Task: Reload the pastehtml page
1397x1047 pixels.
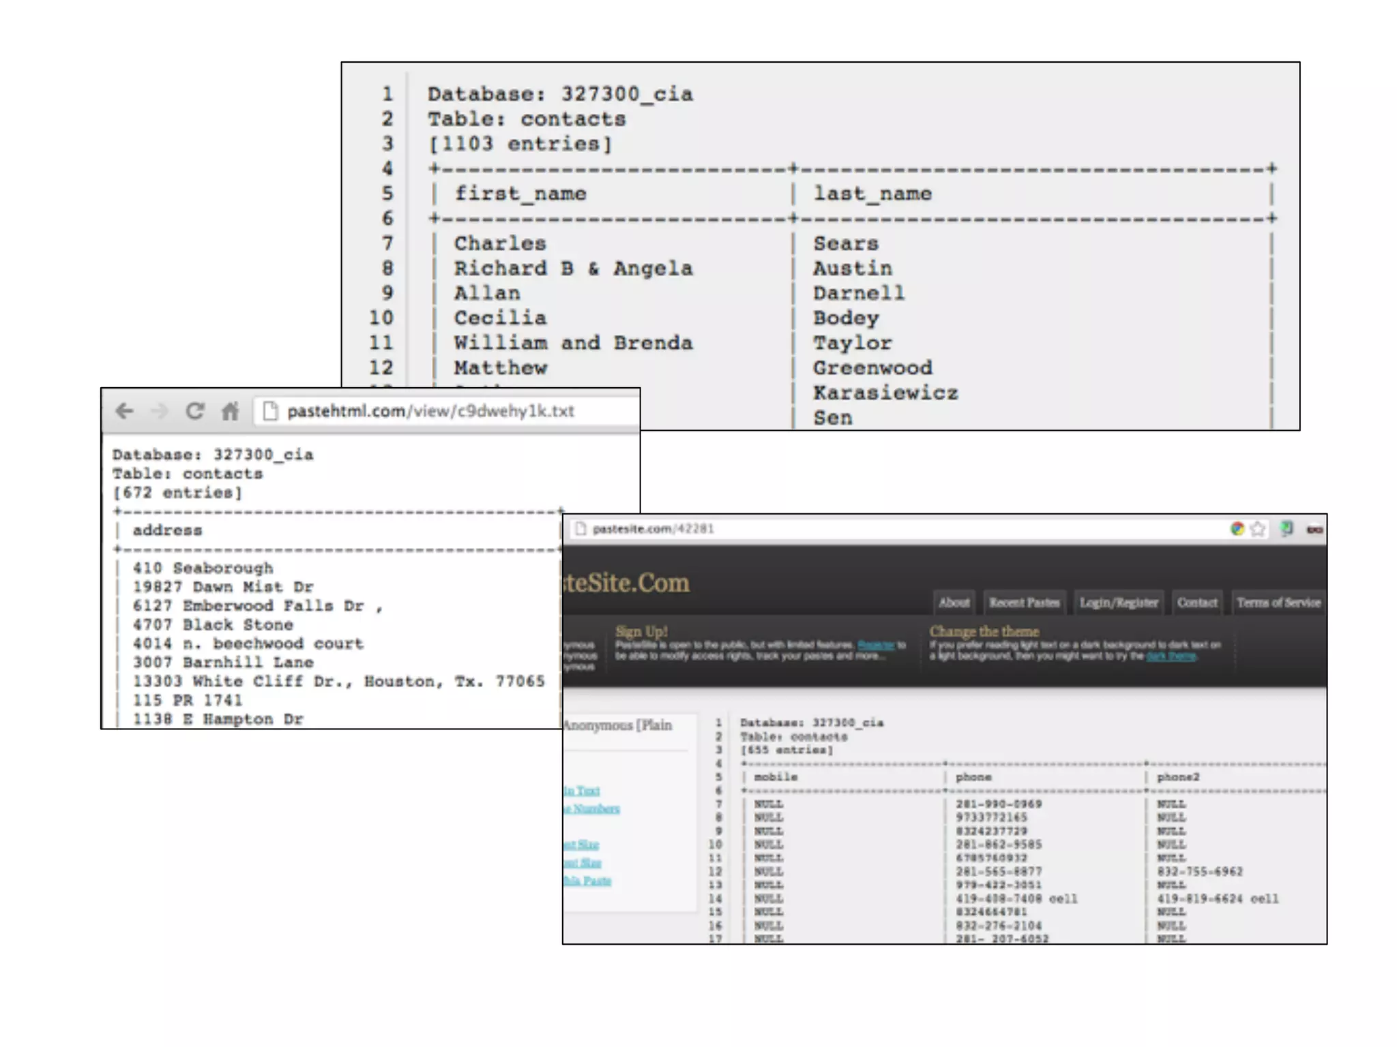Action: [x=195, y=411]
